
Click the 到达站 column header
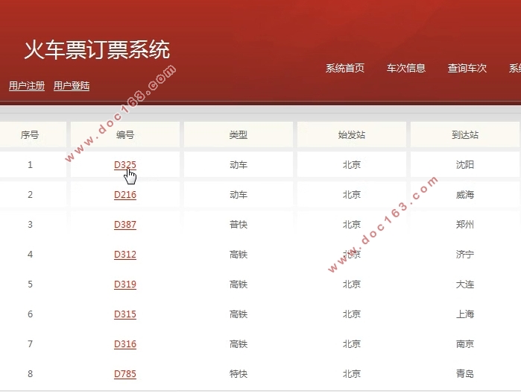click(465, 134)
